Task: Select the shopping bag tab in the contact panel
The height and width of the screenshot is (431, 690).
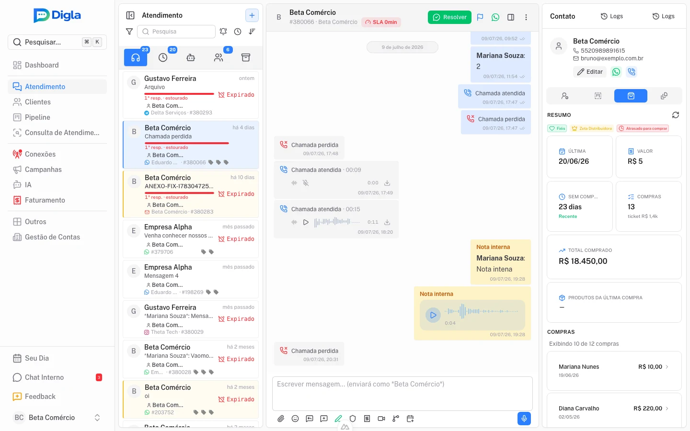Action: pos(631,96)
